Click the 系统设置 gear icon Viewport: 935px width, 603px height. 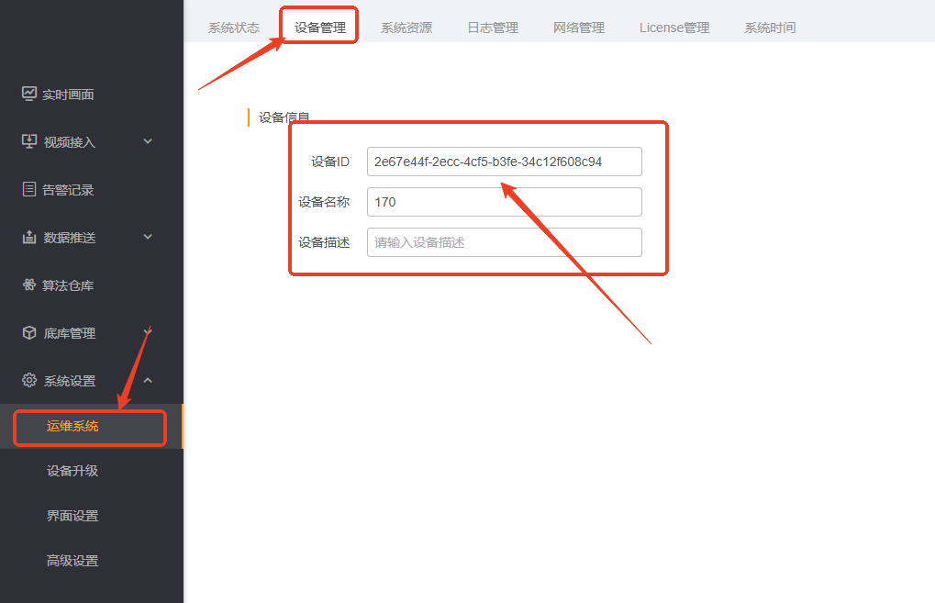tap(29, 380)
